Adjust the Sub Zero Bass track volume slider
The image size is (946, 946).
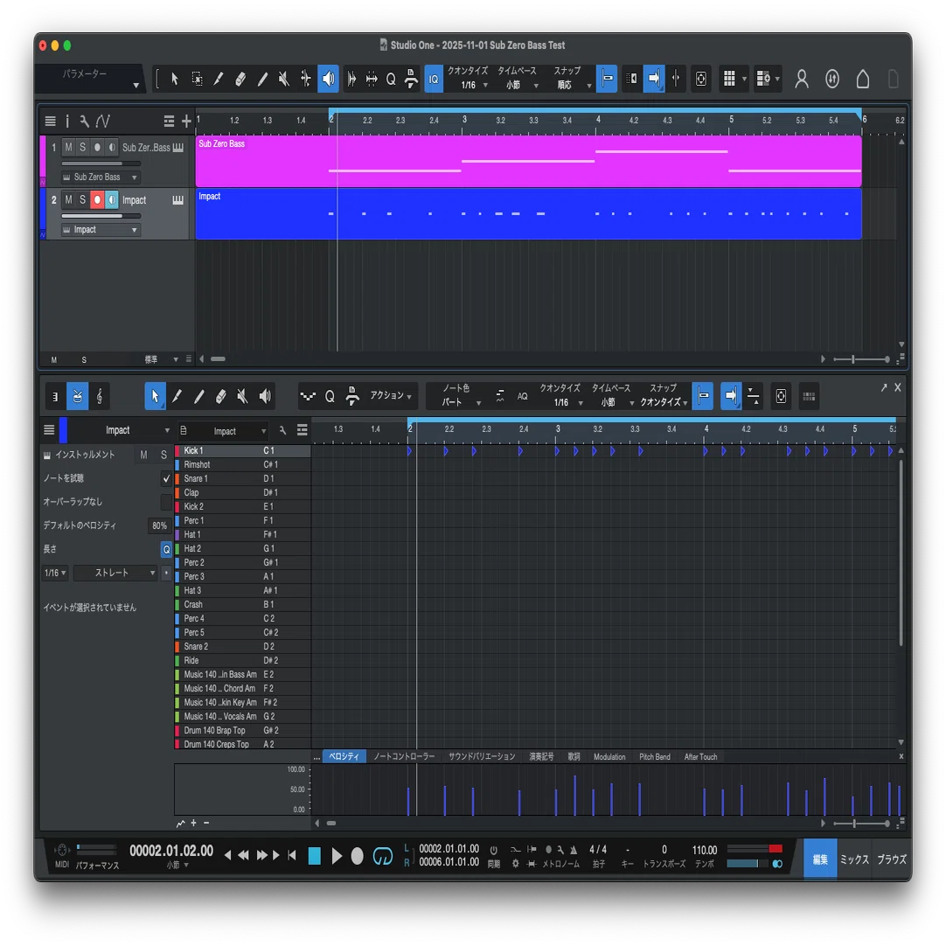101,163
